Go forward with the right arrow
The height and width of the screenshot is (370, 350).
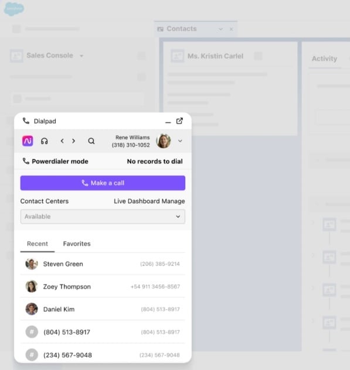pos(73,141)
